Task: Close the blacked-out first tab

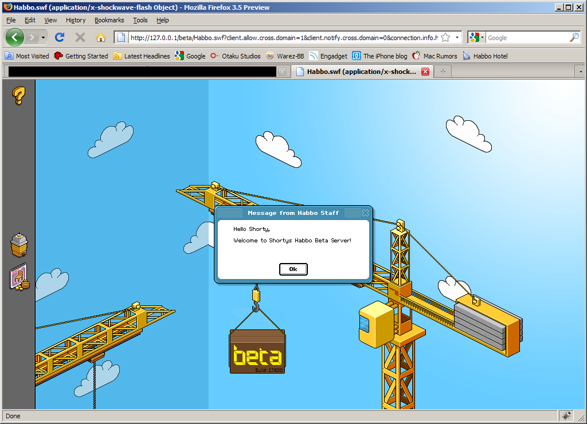Action: click(x=282, y=72)
